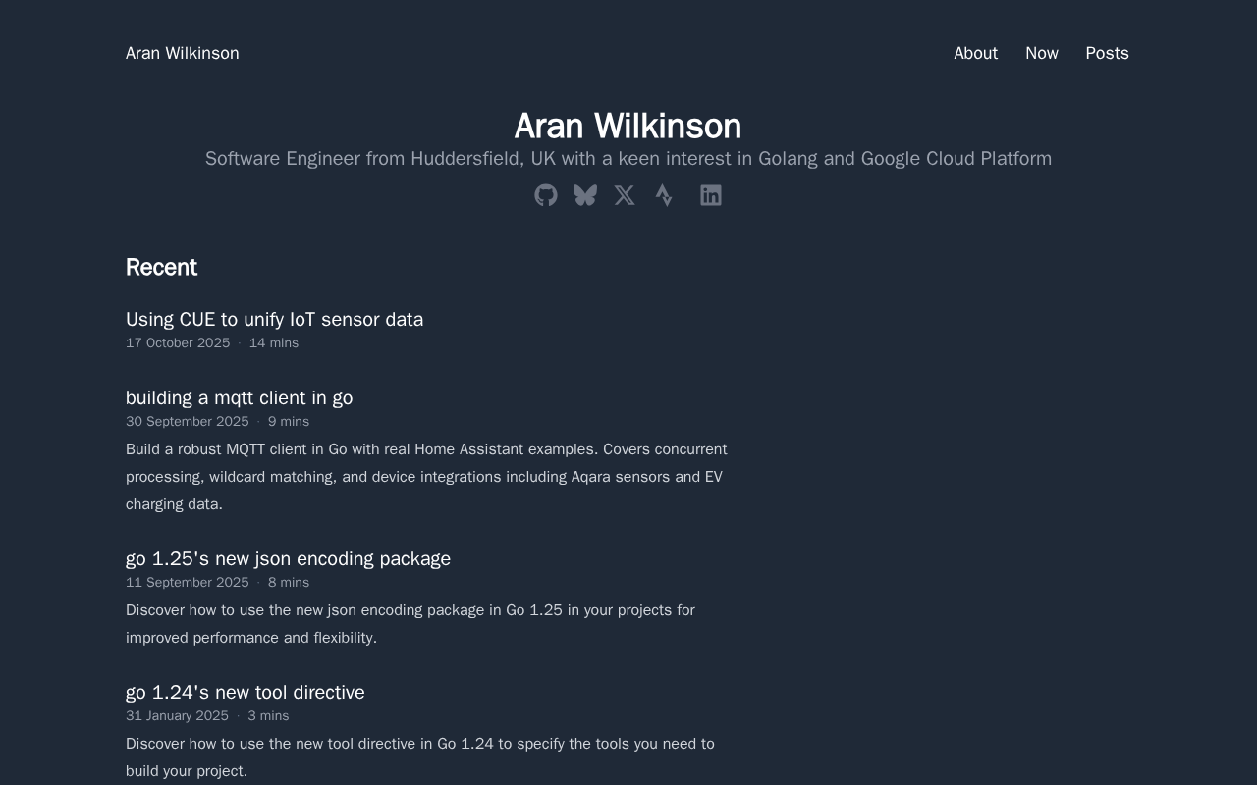The width and height of the screenshot is (1257, 785).
Task: Read the "building a mqtt client in go" post
Action: (239, 397)
